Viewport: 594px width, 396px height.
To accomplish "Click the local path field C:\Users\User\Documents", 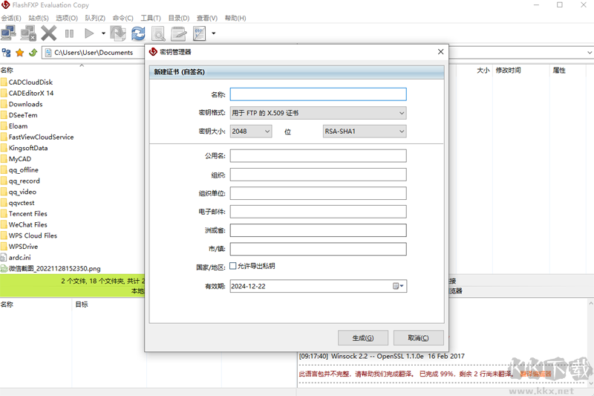I will click(x=94, y=52).
